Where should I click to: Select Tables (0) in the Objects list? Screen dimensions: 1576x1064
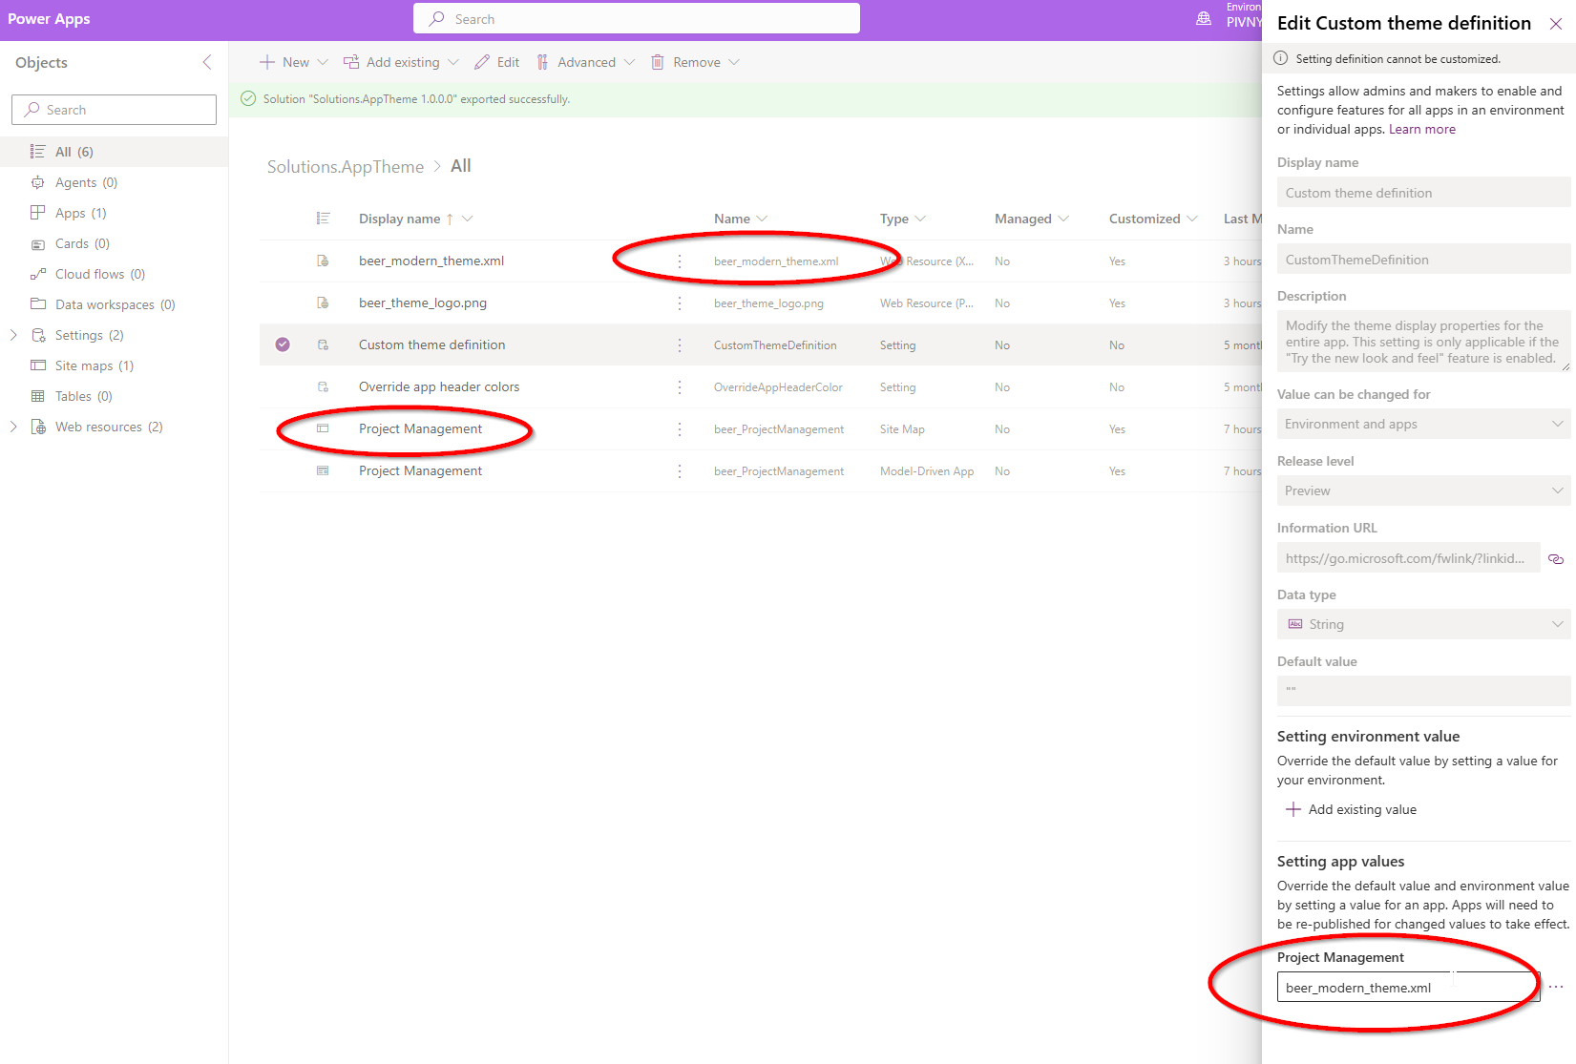(x=115, y=396)
